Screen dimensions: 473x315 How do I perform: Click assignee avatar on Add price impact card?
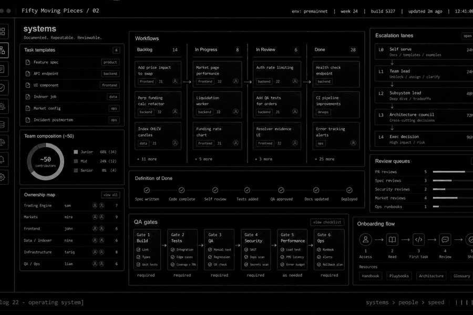pyautogui.click(x=175, y=81)
